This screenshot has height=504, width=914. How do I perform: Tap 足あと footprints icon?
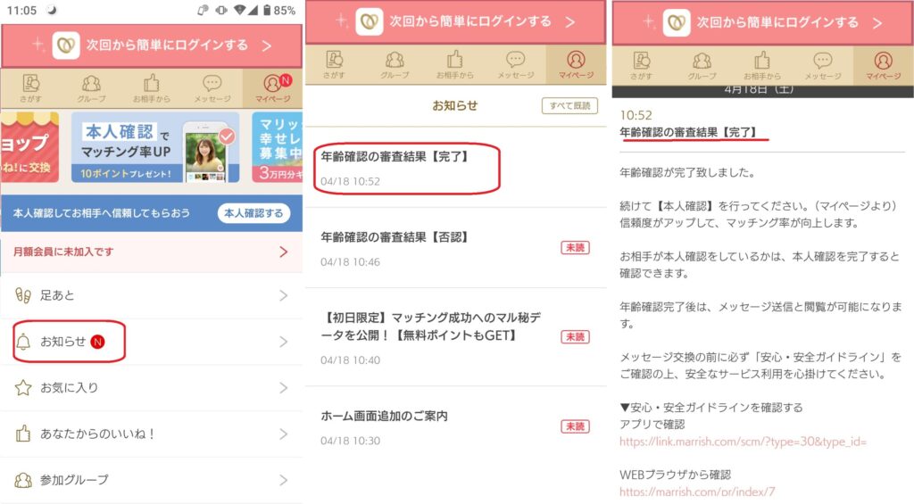(x=23, y=295)
